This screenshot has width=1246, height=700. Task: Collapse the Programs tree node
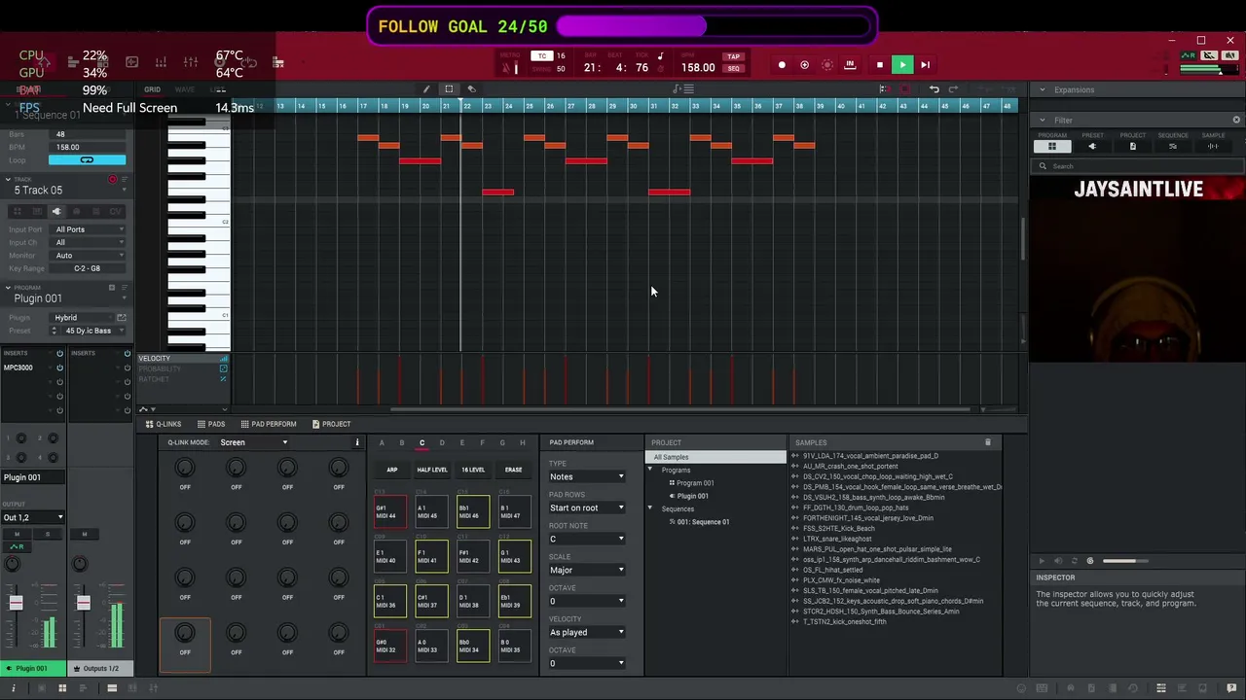(x=650, y=471)
